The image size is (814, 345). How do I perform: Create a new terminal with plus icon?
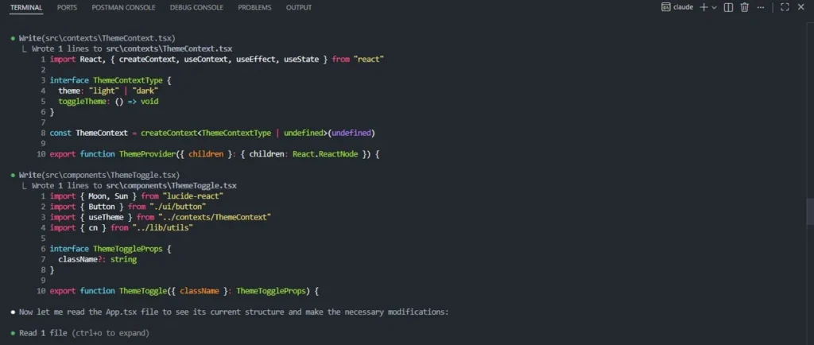[x=703, y=7]
